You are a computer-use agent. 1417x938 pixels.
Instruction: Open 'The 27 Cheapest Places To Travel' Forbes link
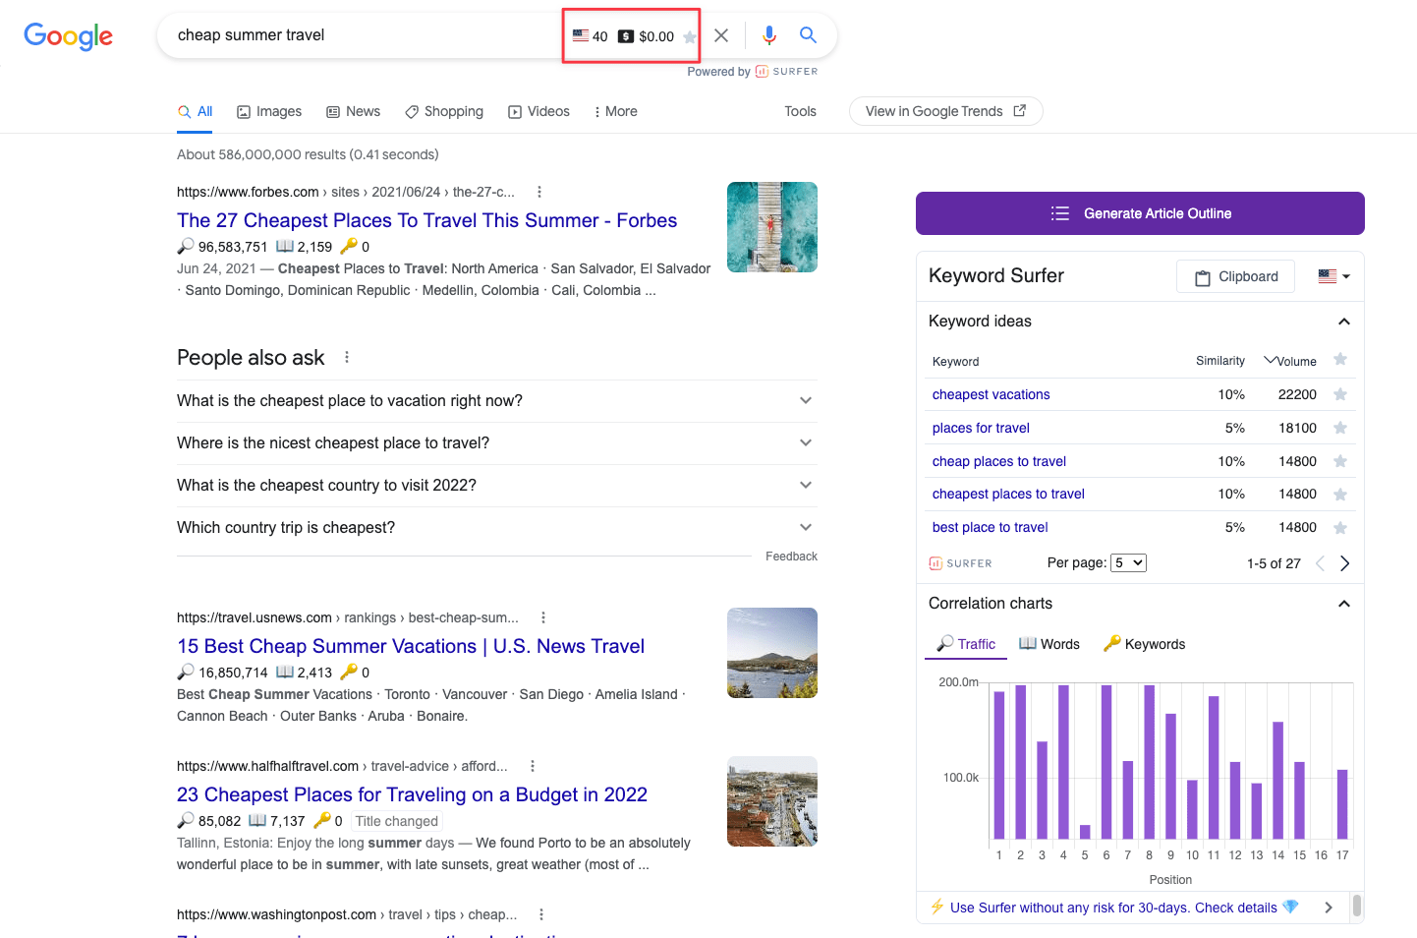pyautogui.click(x=426, y=220)
